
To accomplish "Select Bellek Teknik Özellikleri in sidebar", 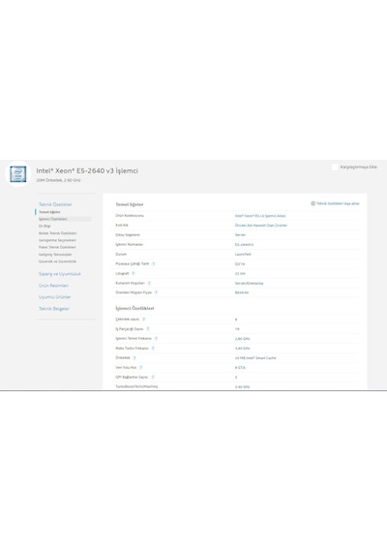I will tap(58, 233).
